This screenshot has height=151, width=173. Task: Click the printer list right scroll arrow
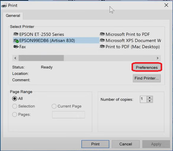point(158,58)
